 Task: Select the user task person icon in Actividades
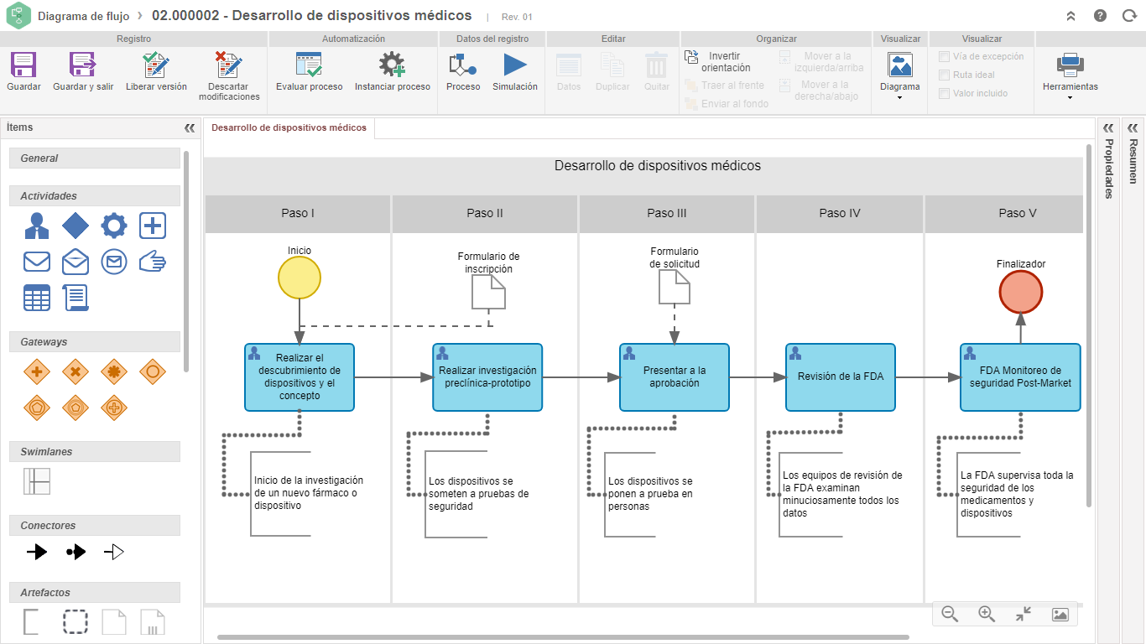(x=36, y=226)
